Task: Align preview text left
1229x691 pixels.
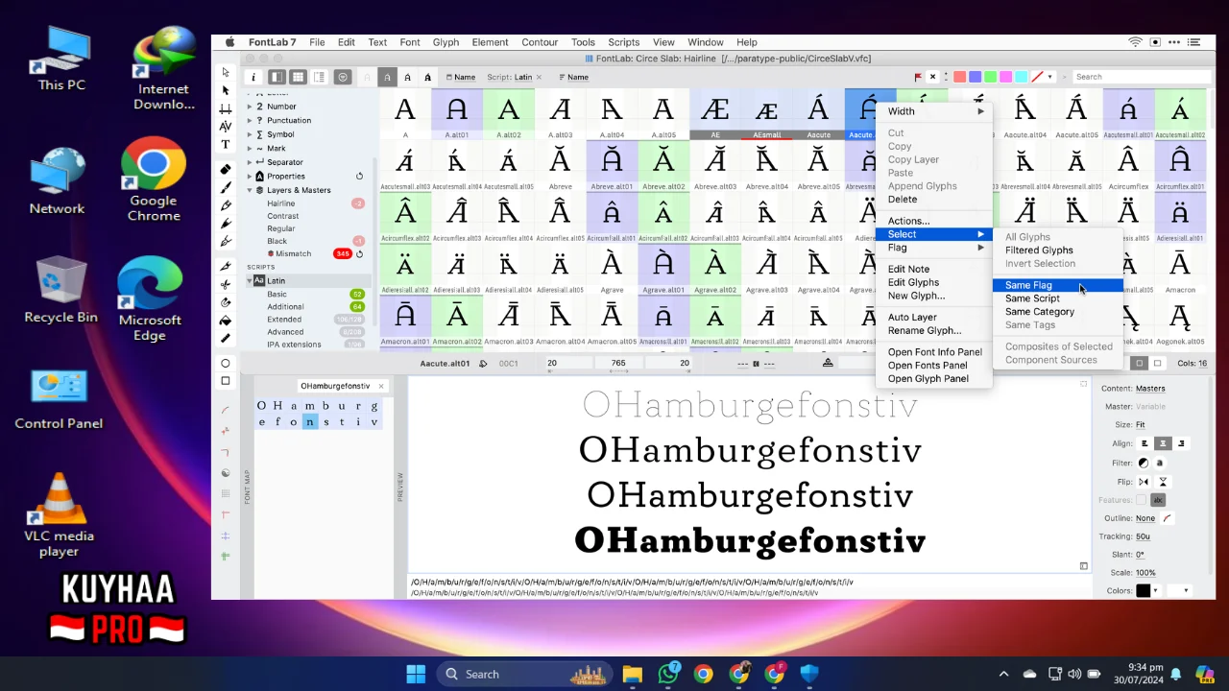Action: click(1145, 443)
